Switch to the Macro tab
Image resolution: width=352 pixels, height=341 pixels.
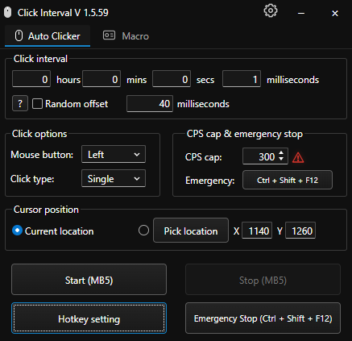126,36
